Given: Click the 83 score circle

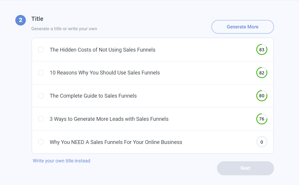Looking at the screenshot, I should coord(262,50).
